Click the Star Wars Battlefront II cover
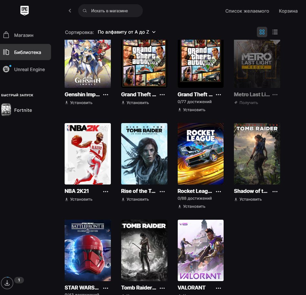The image size is (306, 295). 88,250
